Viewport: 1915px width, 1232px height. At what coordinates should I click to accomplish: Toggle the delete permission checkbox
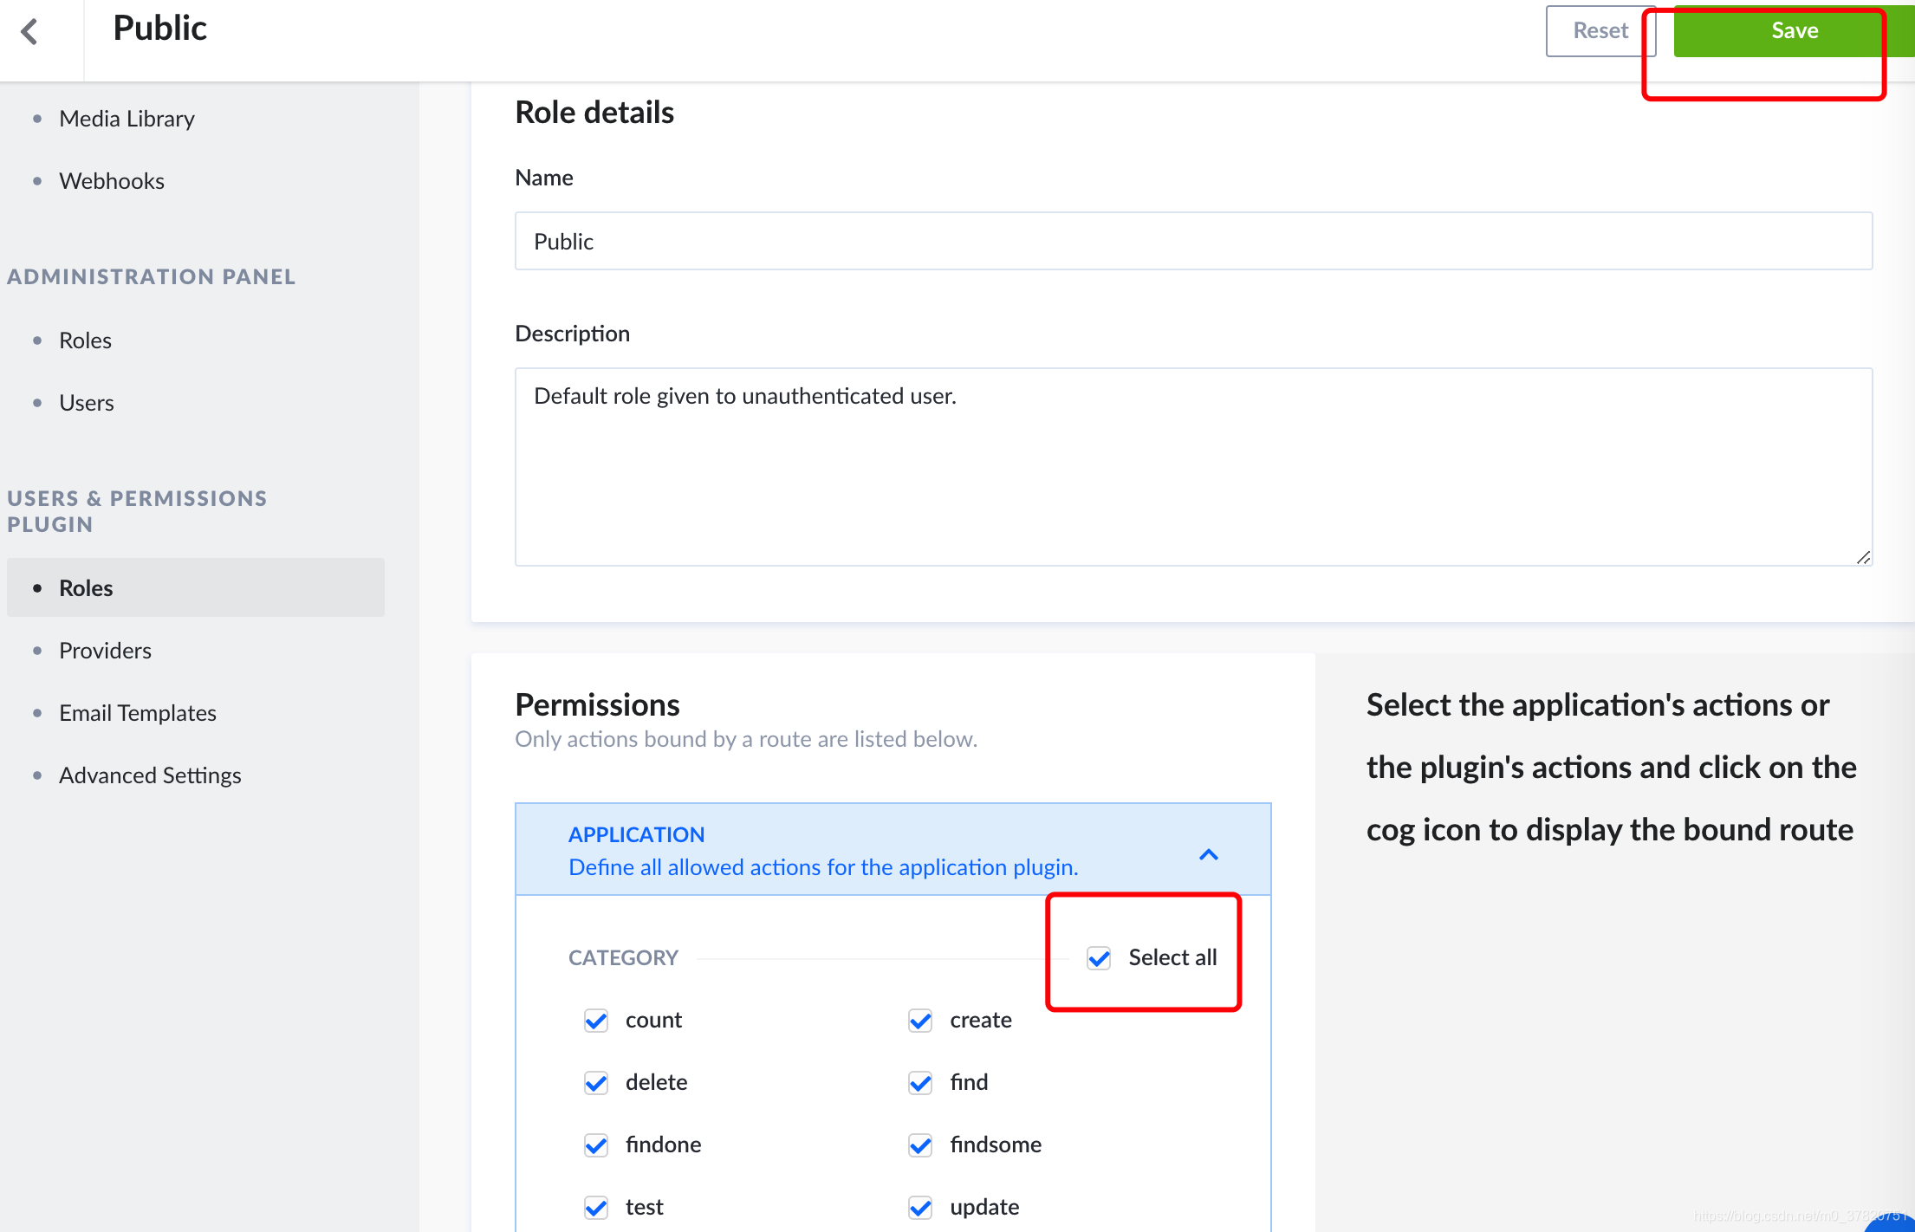pos(596,1082)
